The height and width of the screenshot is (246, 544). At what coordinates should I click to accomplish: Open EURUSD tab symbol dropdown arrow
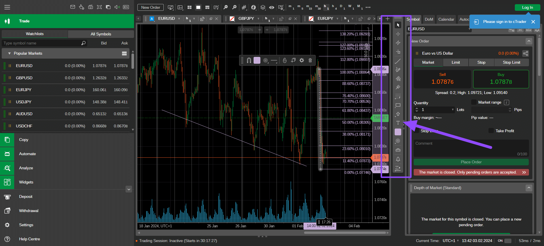point(179,19)
